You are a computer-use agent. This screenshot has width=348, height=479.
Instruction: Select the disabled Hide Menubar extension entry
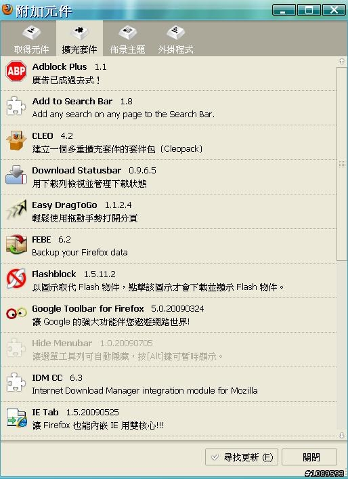point(169,350)
